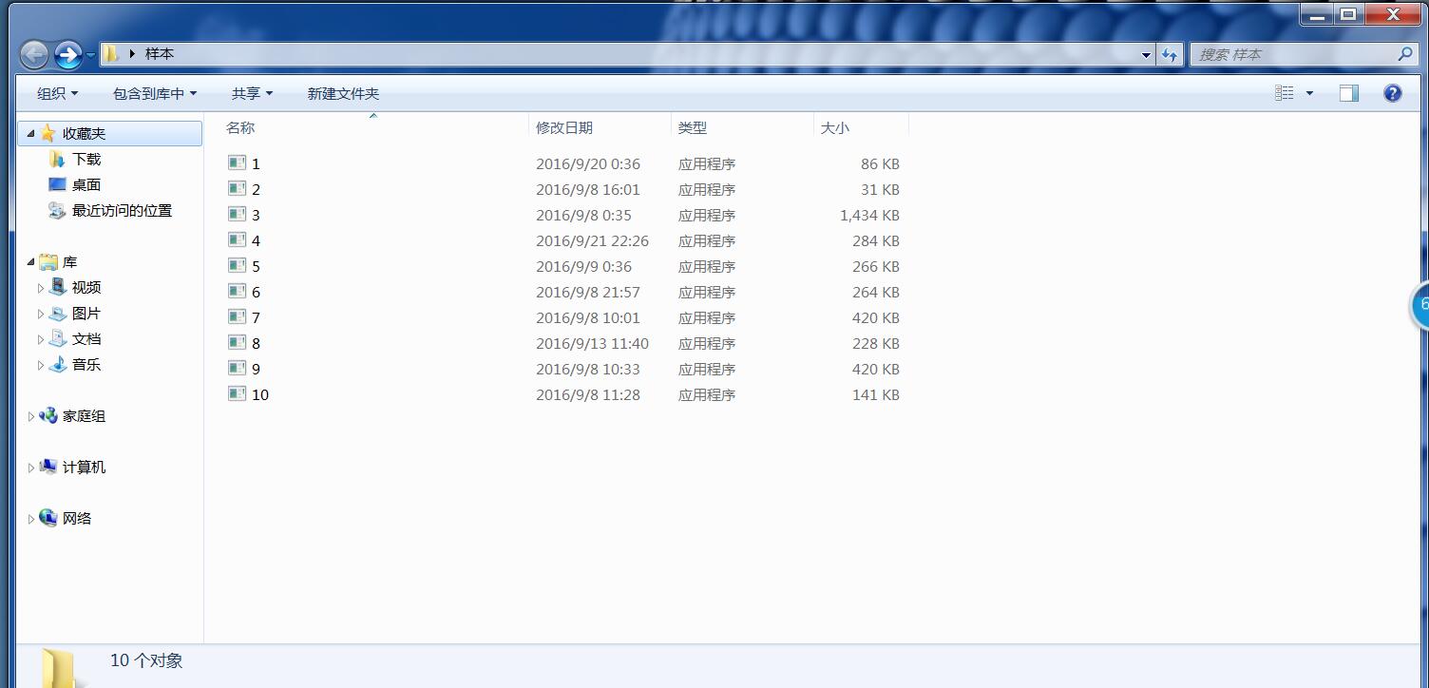This screenshot has height=688, width=1429.
Task: Open 下载 in the favorites list
Action: coord(86,160)
